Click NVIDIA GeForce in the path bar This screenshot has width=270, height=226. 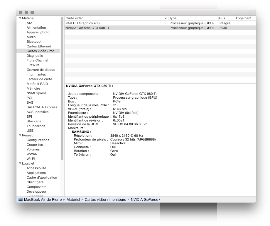(146, 200)
